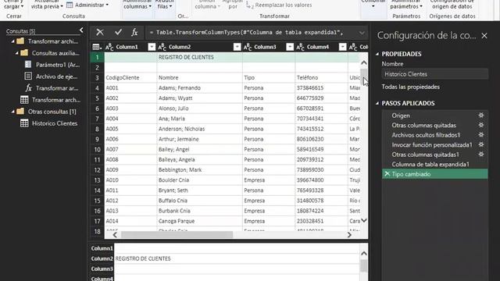Viewport: 500px width, 281px height.
Task: Open settings gear for Invocar función personalizada1
Action: click(481, 144)
